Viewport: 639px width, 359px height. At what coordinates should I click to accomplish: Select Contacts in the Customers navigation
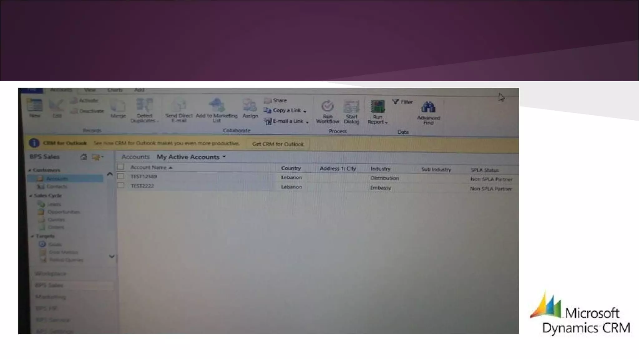56,187
